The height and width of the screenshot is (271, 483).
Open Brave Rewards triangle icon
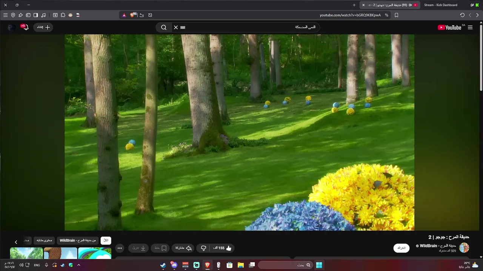coord(124,15)
